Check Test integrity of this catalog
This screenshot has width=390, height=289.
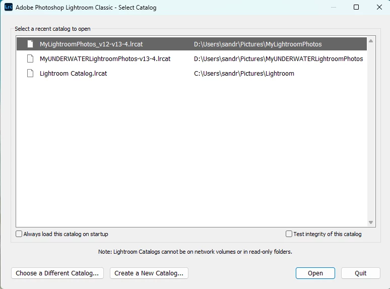289,234
